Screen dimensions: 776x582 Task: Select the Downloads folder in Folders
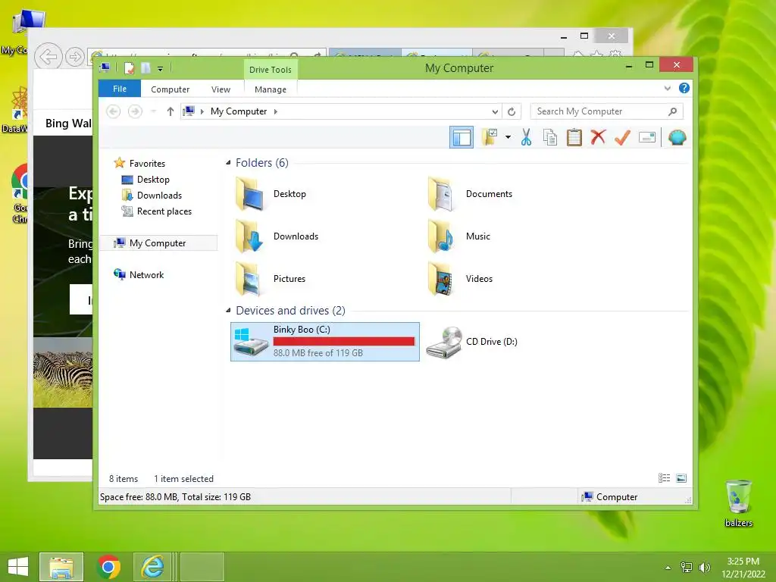277,236
